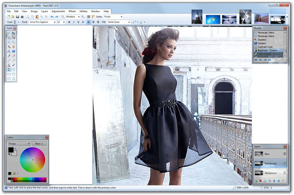Delete layer with red X icon
The image size is (294, 195).
point(260,181)
